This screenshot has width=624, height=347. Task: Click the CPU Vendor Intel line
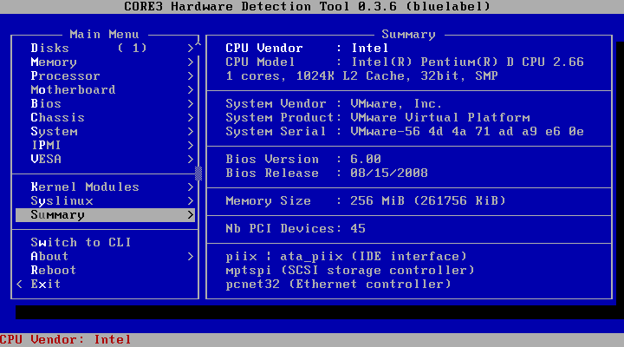(x=307, y=49)
